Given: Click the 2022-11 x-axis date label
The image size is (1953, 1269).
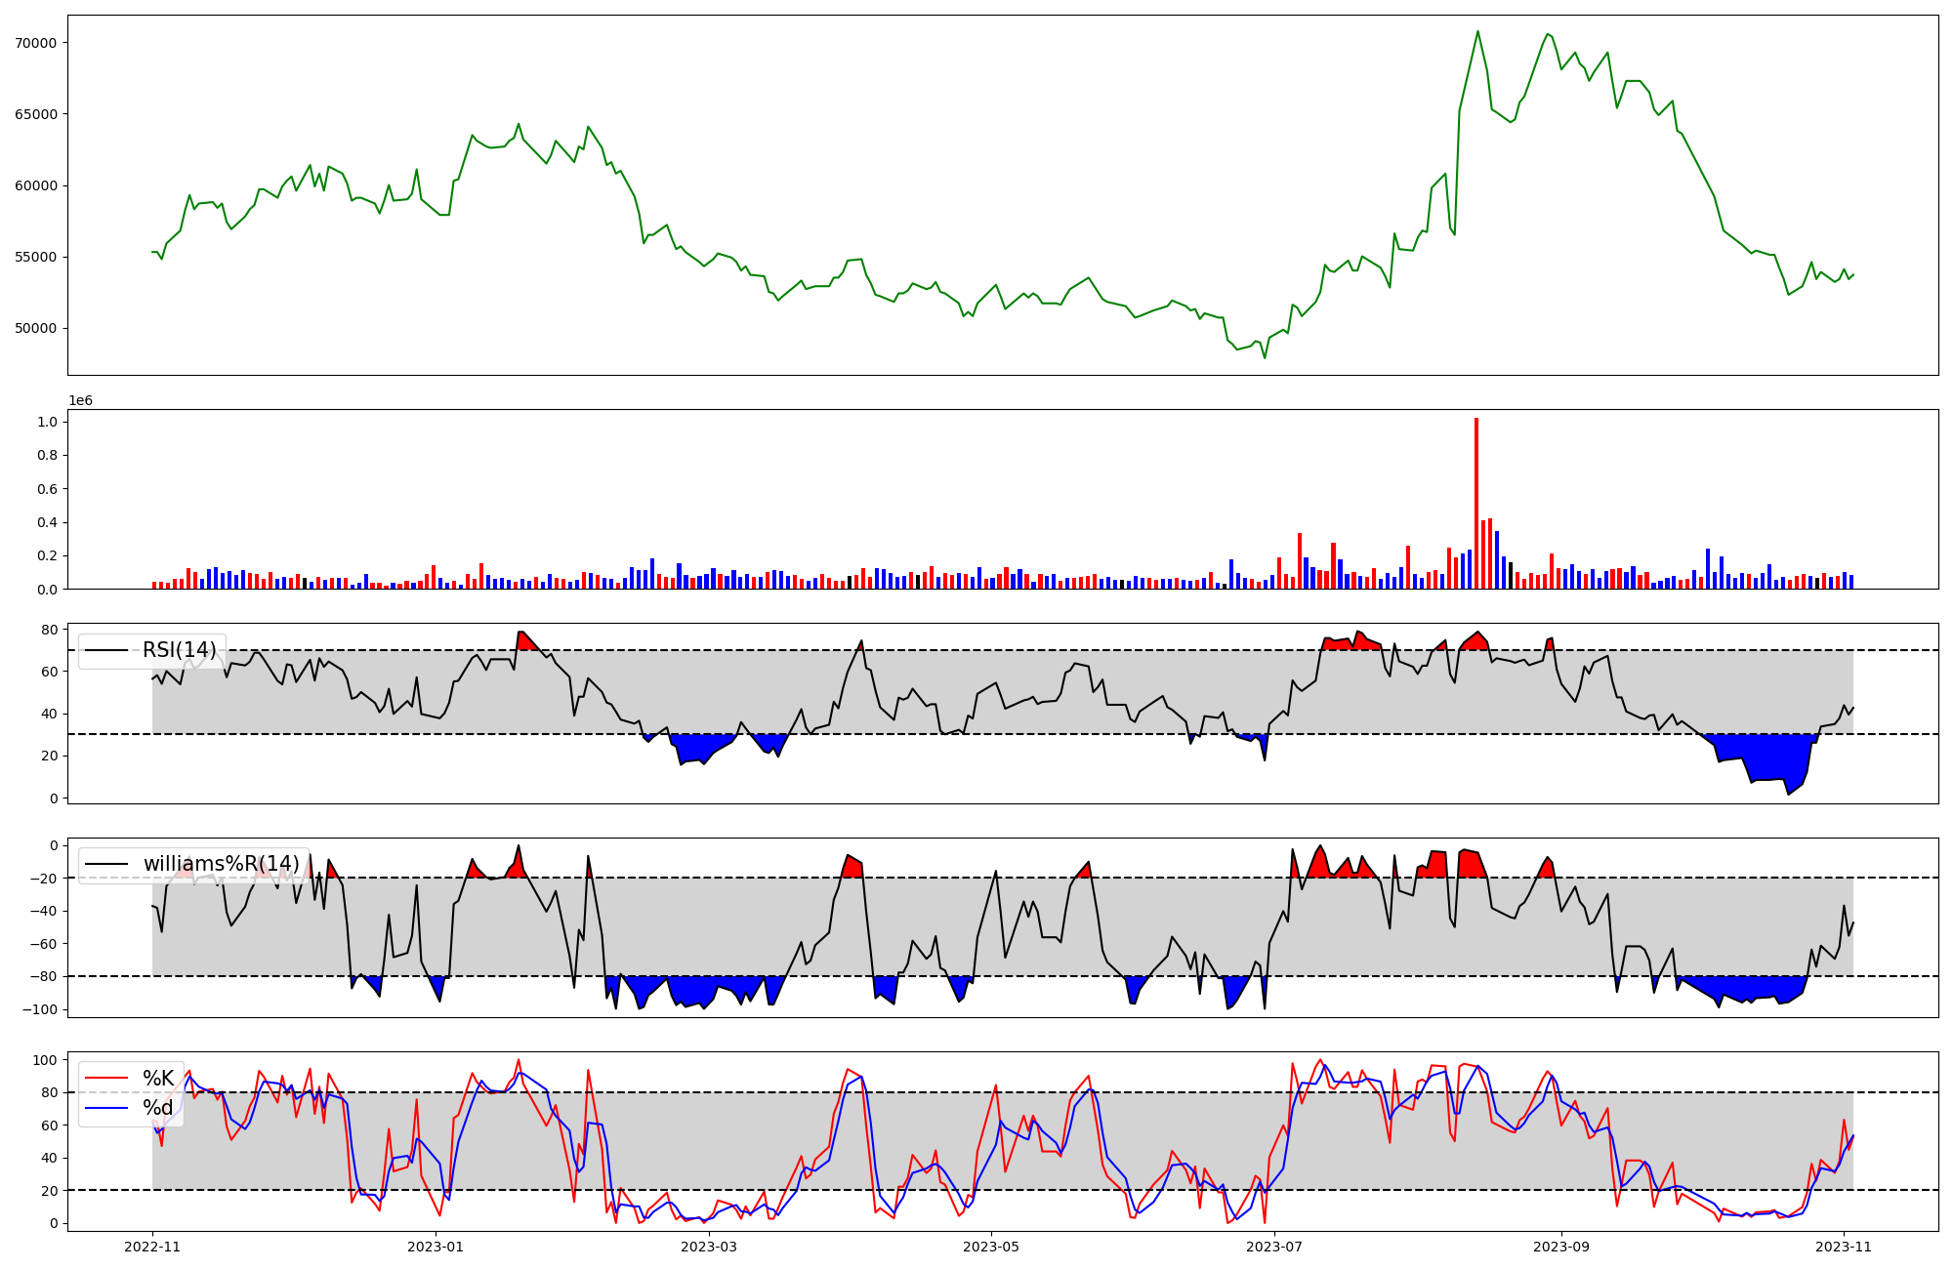Looking at the screenshot, I should 152,1247.
